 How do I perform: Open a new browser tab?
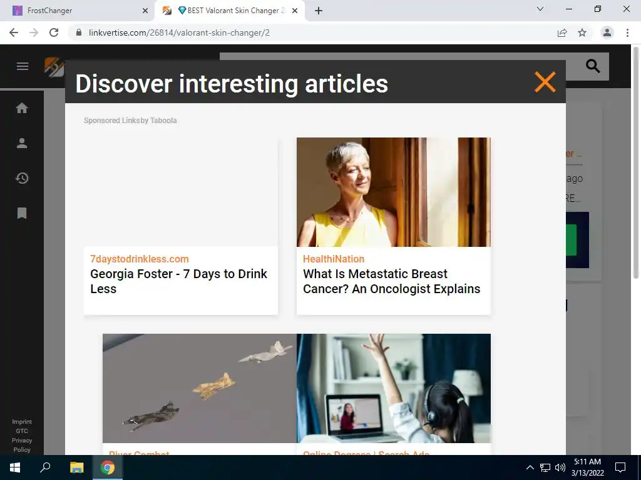[319, 11]
